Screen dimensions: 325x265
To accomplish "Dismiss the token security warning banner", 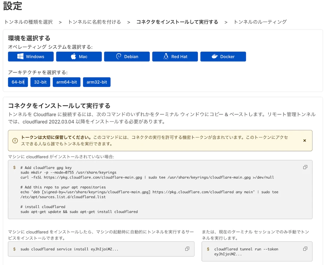I will [x=305, y=140].
